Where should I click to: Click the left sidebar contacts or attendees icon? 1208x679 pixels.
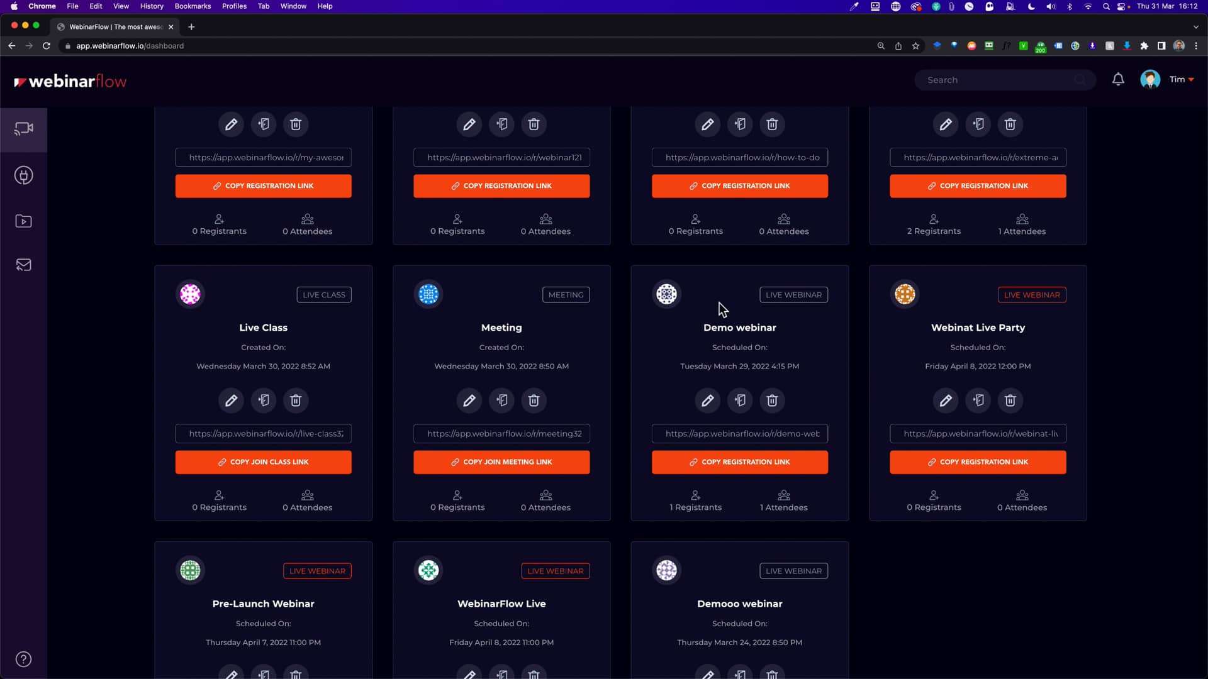click(x=24, y=265)
